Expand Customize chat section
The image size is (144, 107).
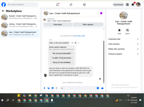pos(124,39)
